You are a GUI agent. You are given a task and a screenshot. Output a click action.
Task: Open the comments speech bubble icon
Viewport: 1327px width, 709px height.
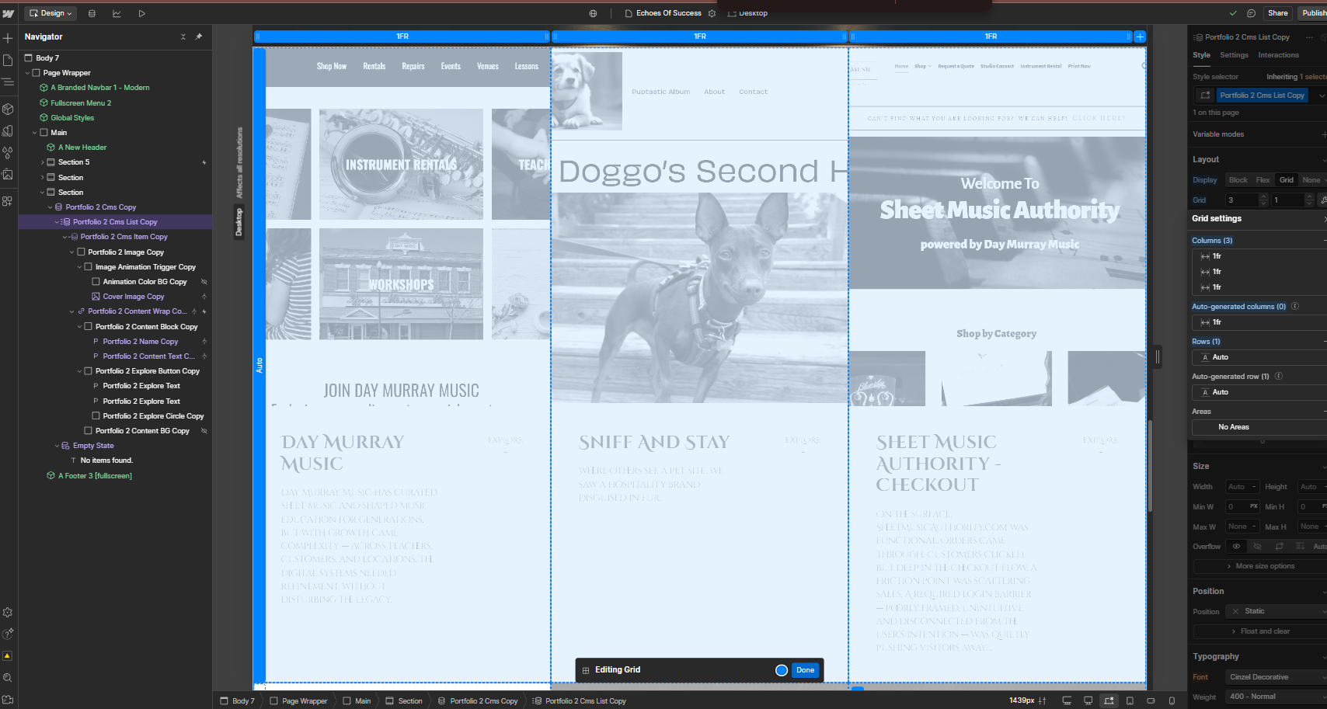pos(1251,13)
